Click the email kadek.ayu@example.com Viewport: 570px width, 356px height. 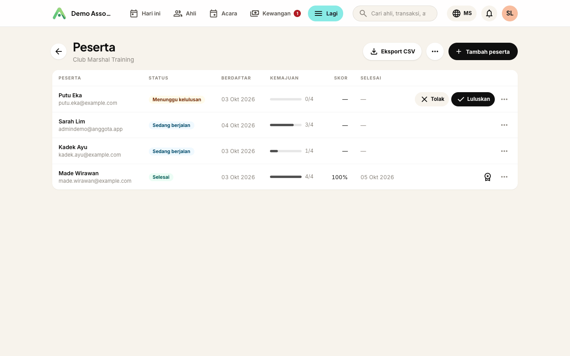pos(90,155)
